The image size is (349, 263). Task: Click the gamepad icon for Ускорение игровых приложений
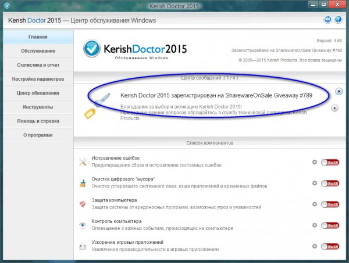pos(83,246)
